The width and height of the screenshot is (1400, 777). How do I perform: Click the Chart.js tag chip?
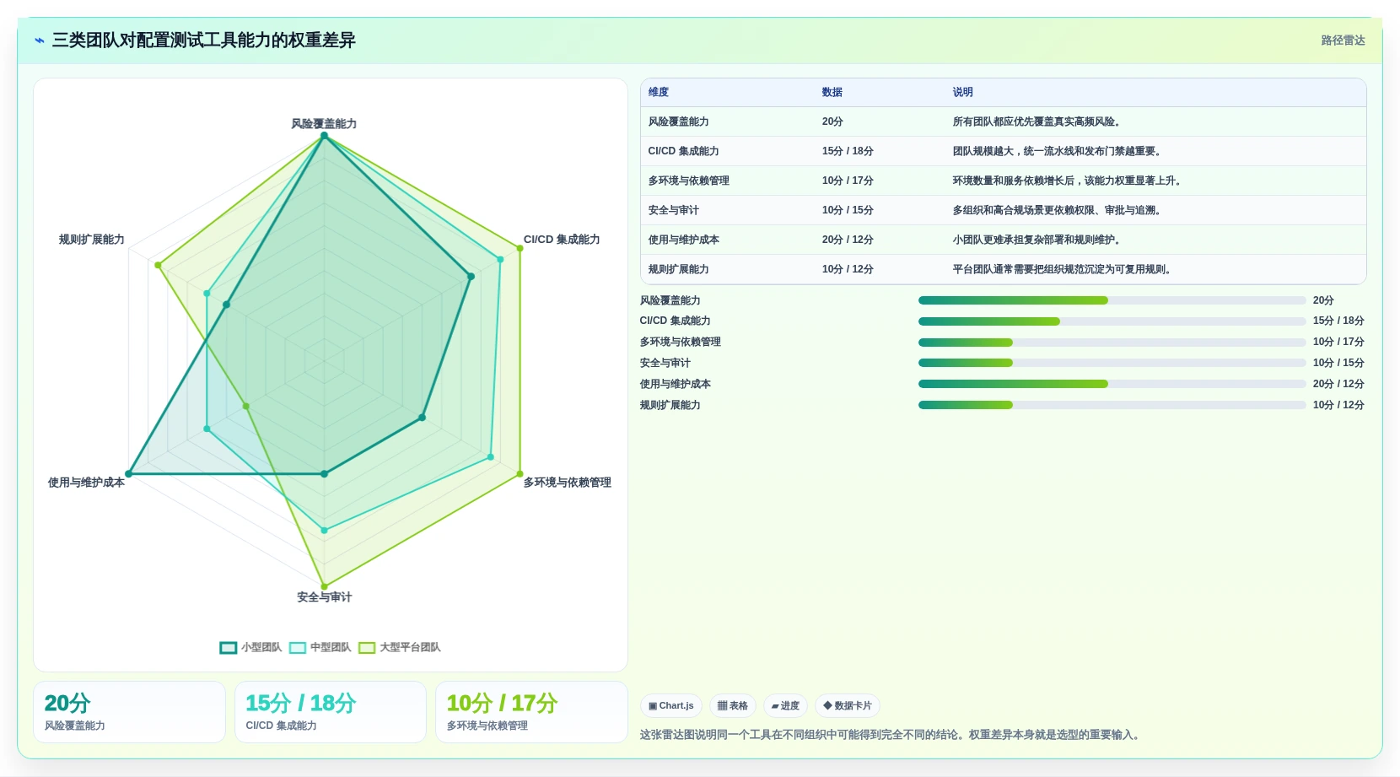(671, 706)
